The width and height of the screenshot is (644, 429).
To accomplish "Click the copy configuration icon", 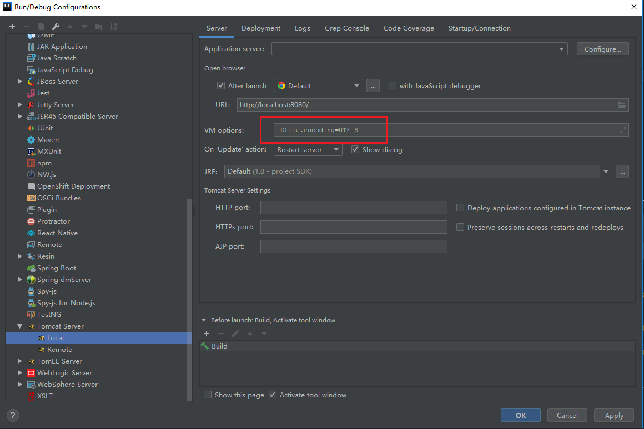I will (41, 27).
